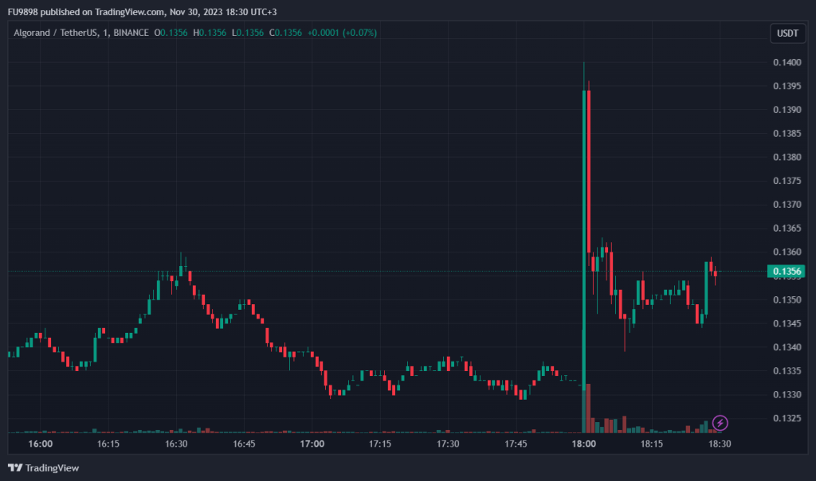Click the open price value O0.1356
The image size is (816, 481).
(172, 33)
